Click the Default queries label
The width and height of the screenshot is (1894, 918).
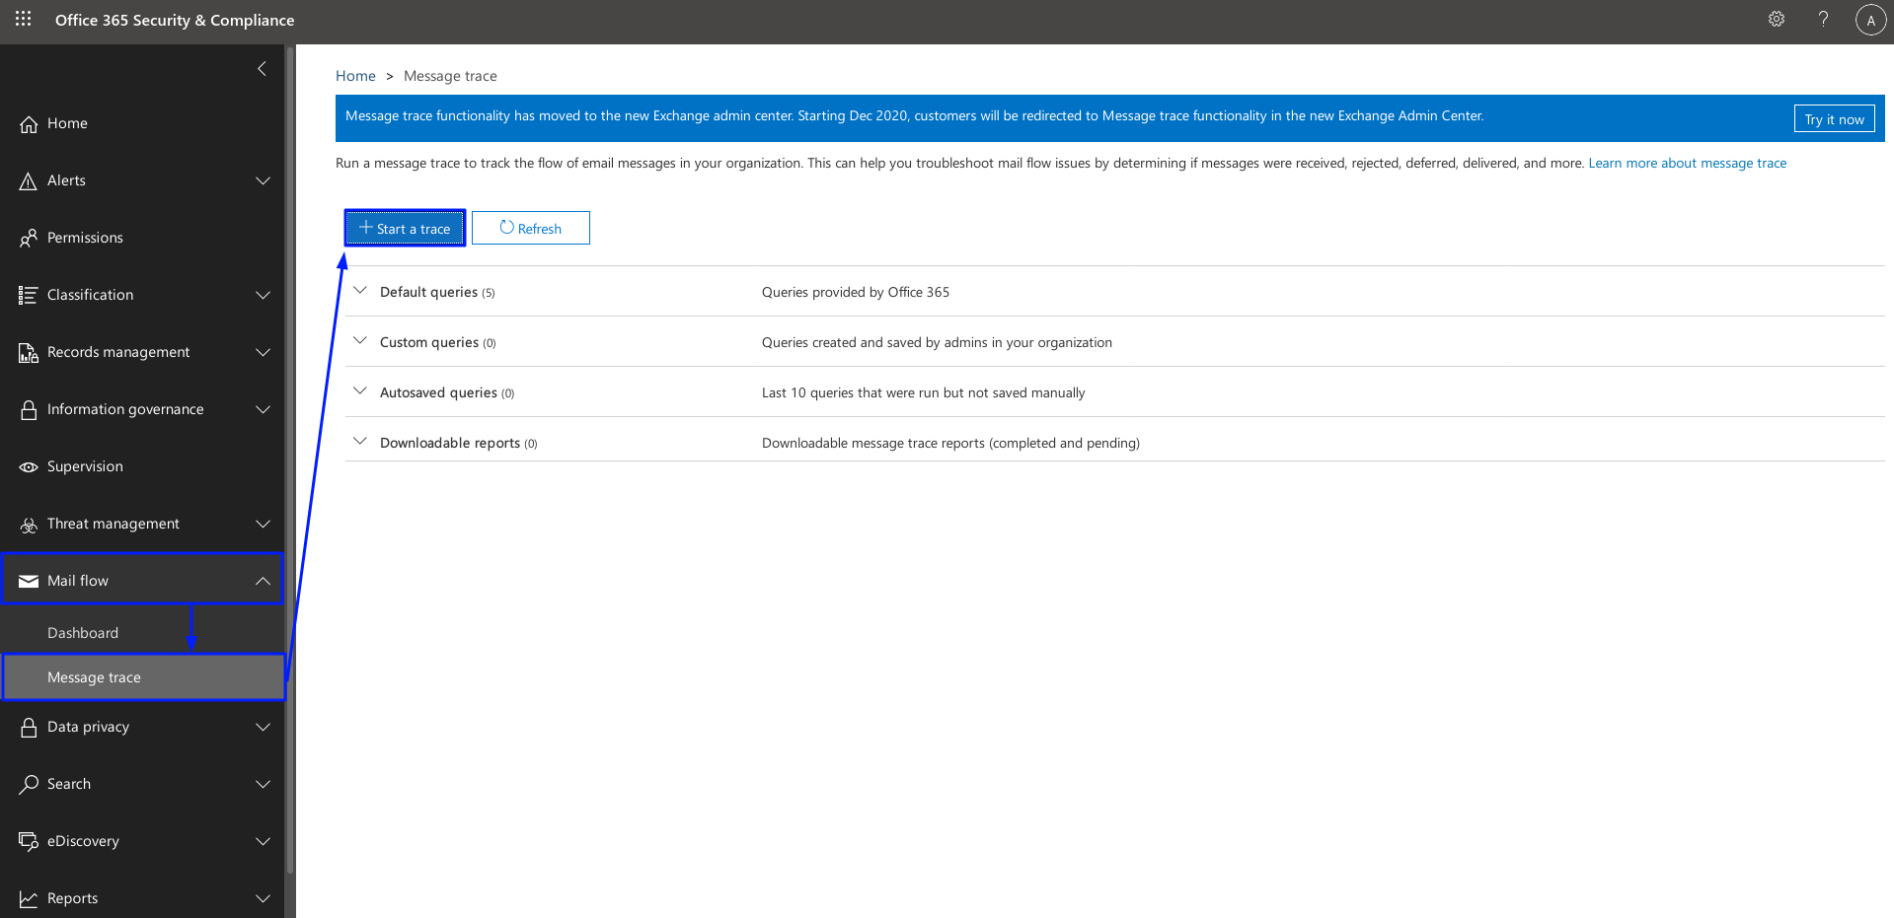click(x=428, y=292)
